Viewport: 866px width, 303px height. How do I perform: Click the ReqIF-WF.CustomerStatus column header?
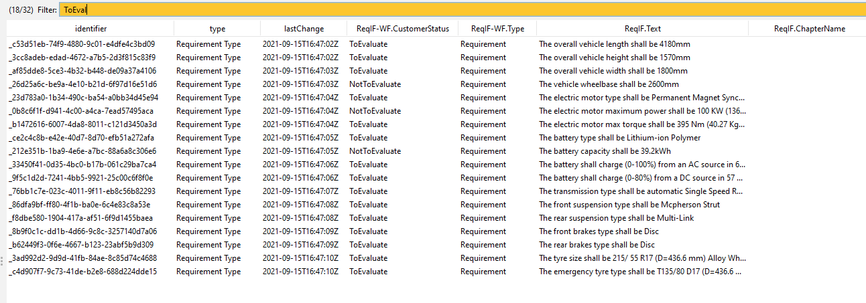point(402,29)
